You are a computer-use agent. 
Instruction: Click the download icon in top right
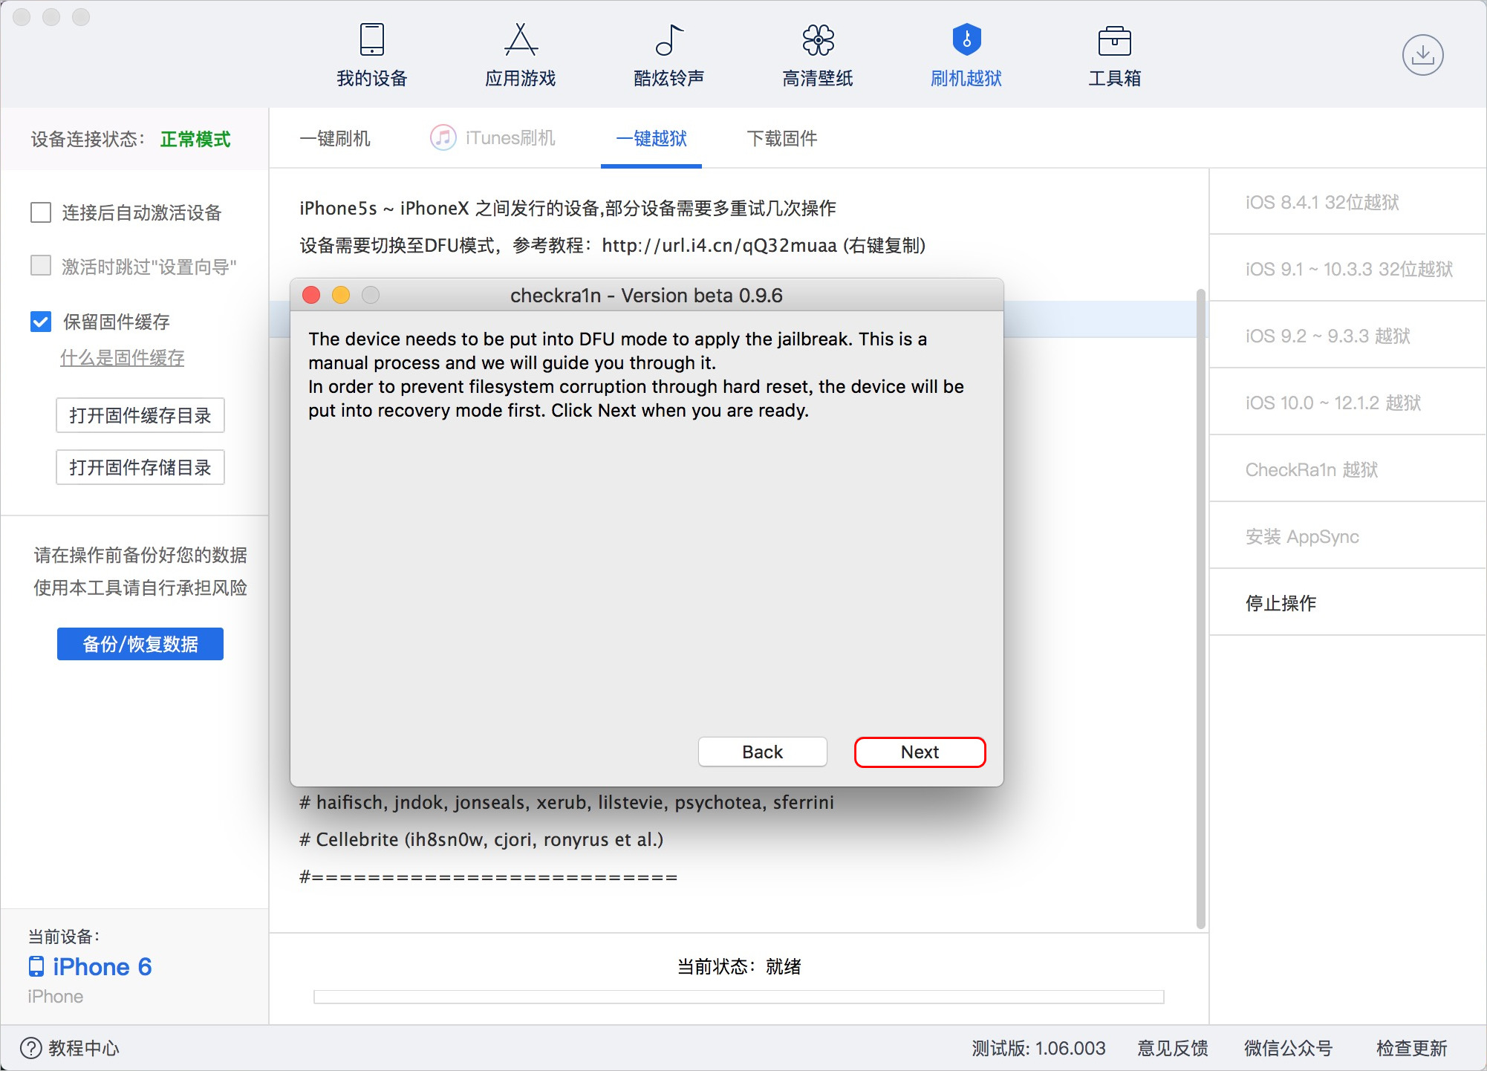1422,54
